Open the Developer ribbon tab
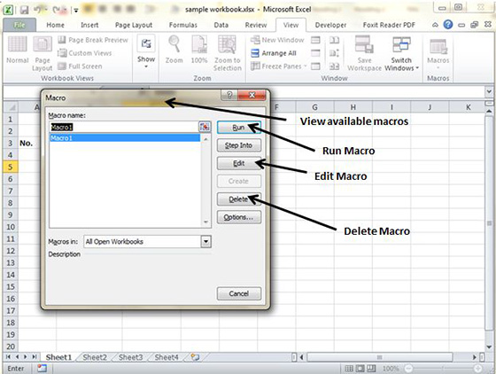Screen dimensions: 496x374 coord(330,25)
